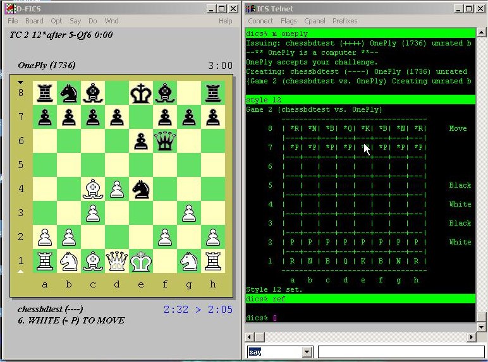Select the black pawn on d7

pyautogui.click(x=117, y=117)
